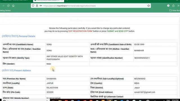180x101 pixels.
Task: Open the tracking protection shield
Action: pyautogui.click(x=33, y=6)
